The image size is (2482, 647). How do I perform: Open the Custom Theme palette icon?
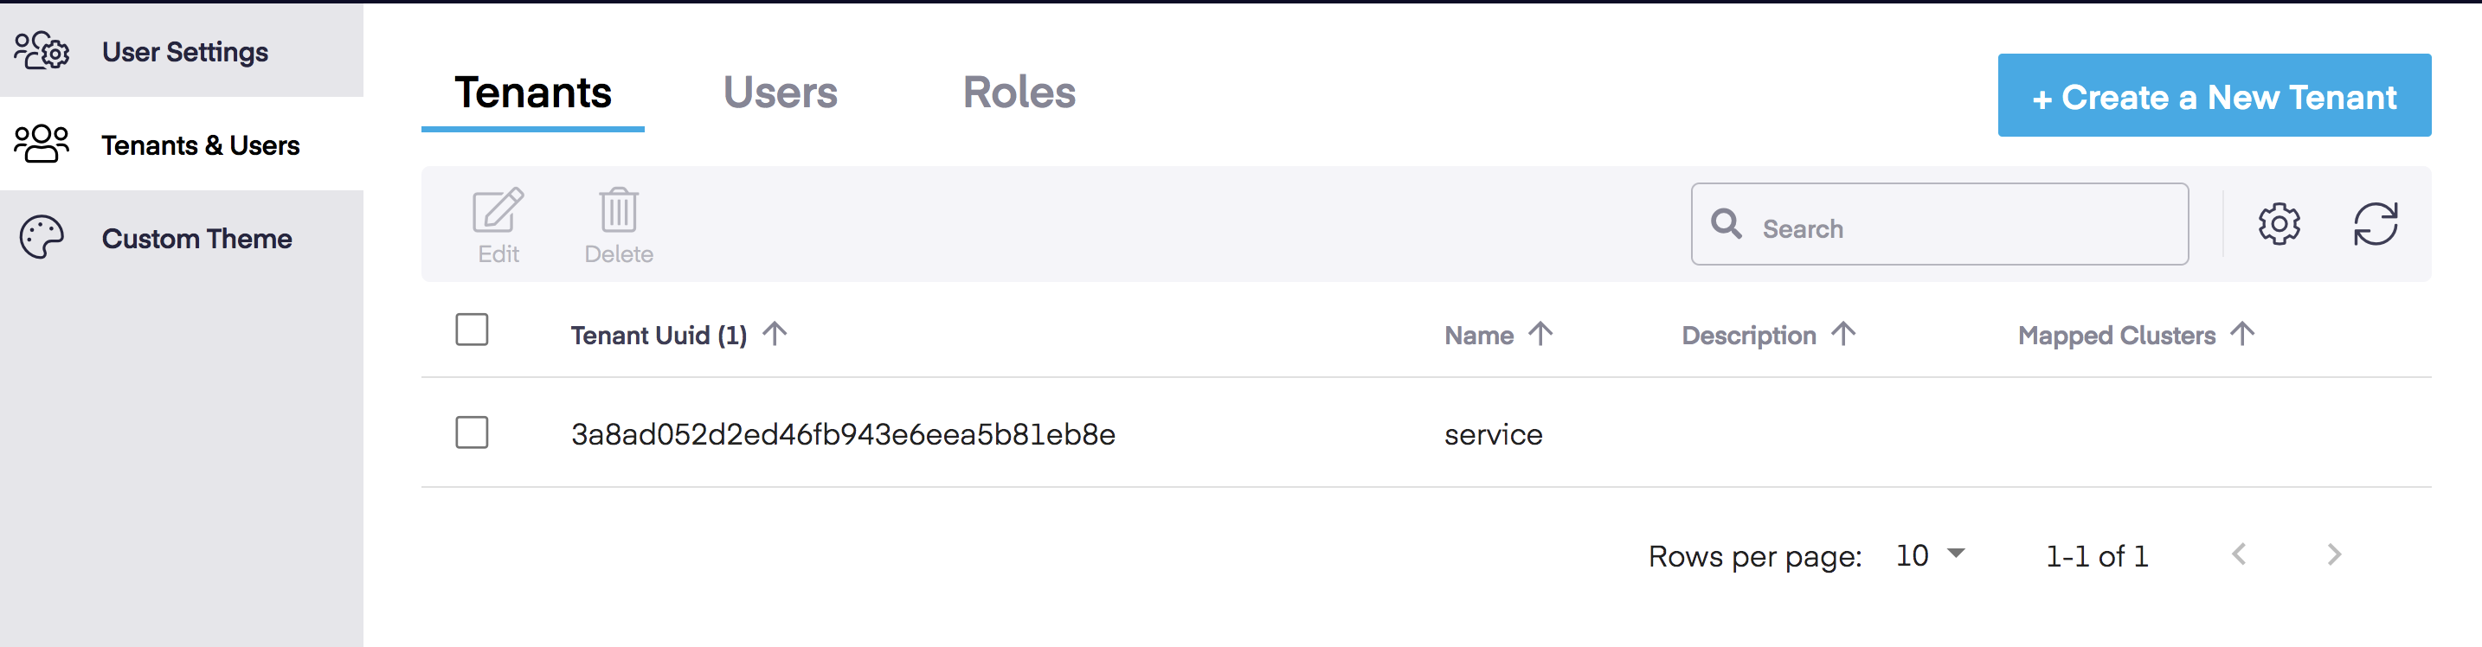(x=42, y=237)
